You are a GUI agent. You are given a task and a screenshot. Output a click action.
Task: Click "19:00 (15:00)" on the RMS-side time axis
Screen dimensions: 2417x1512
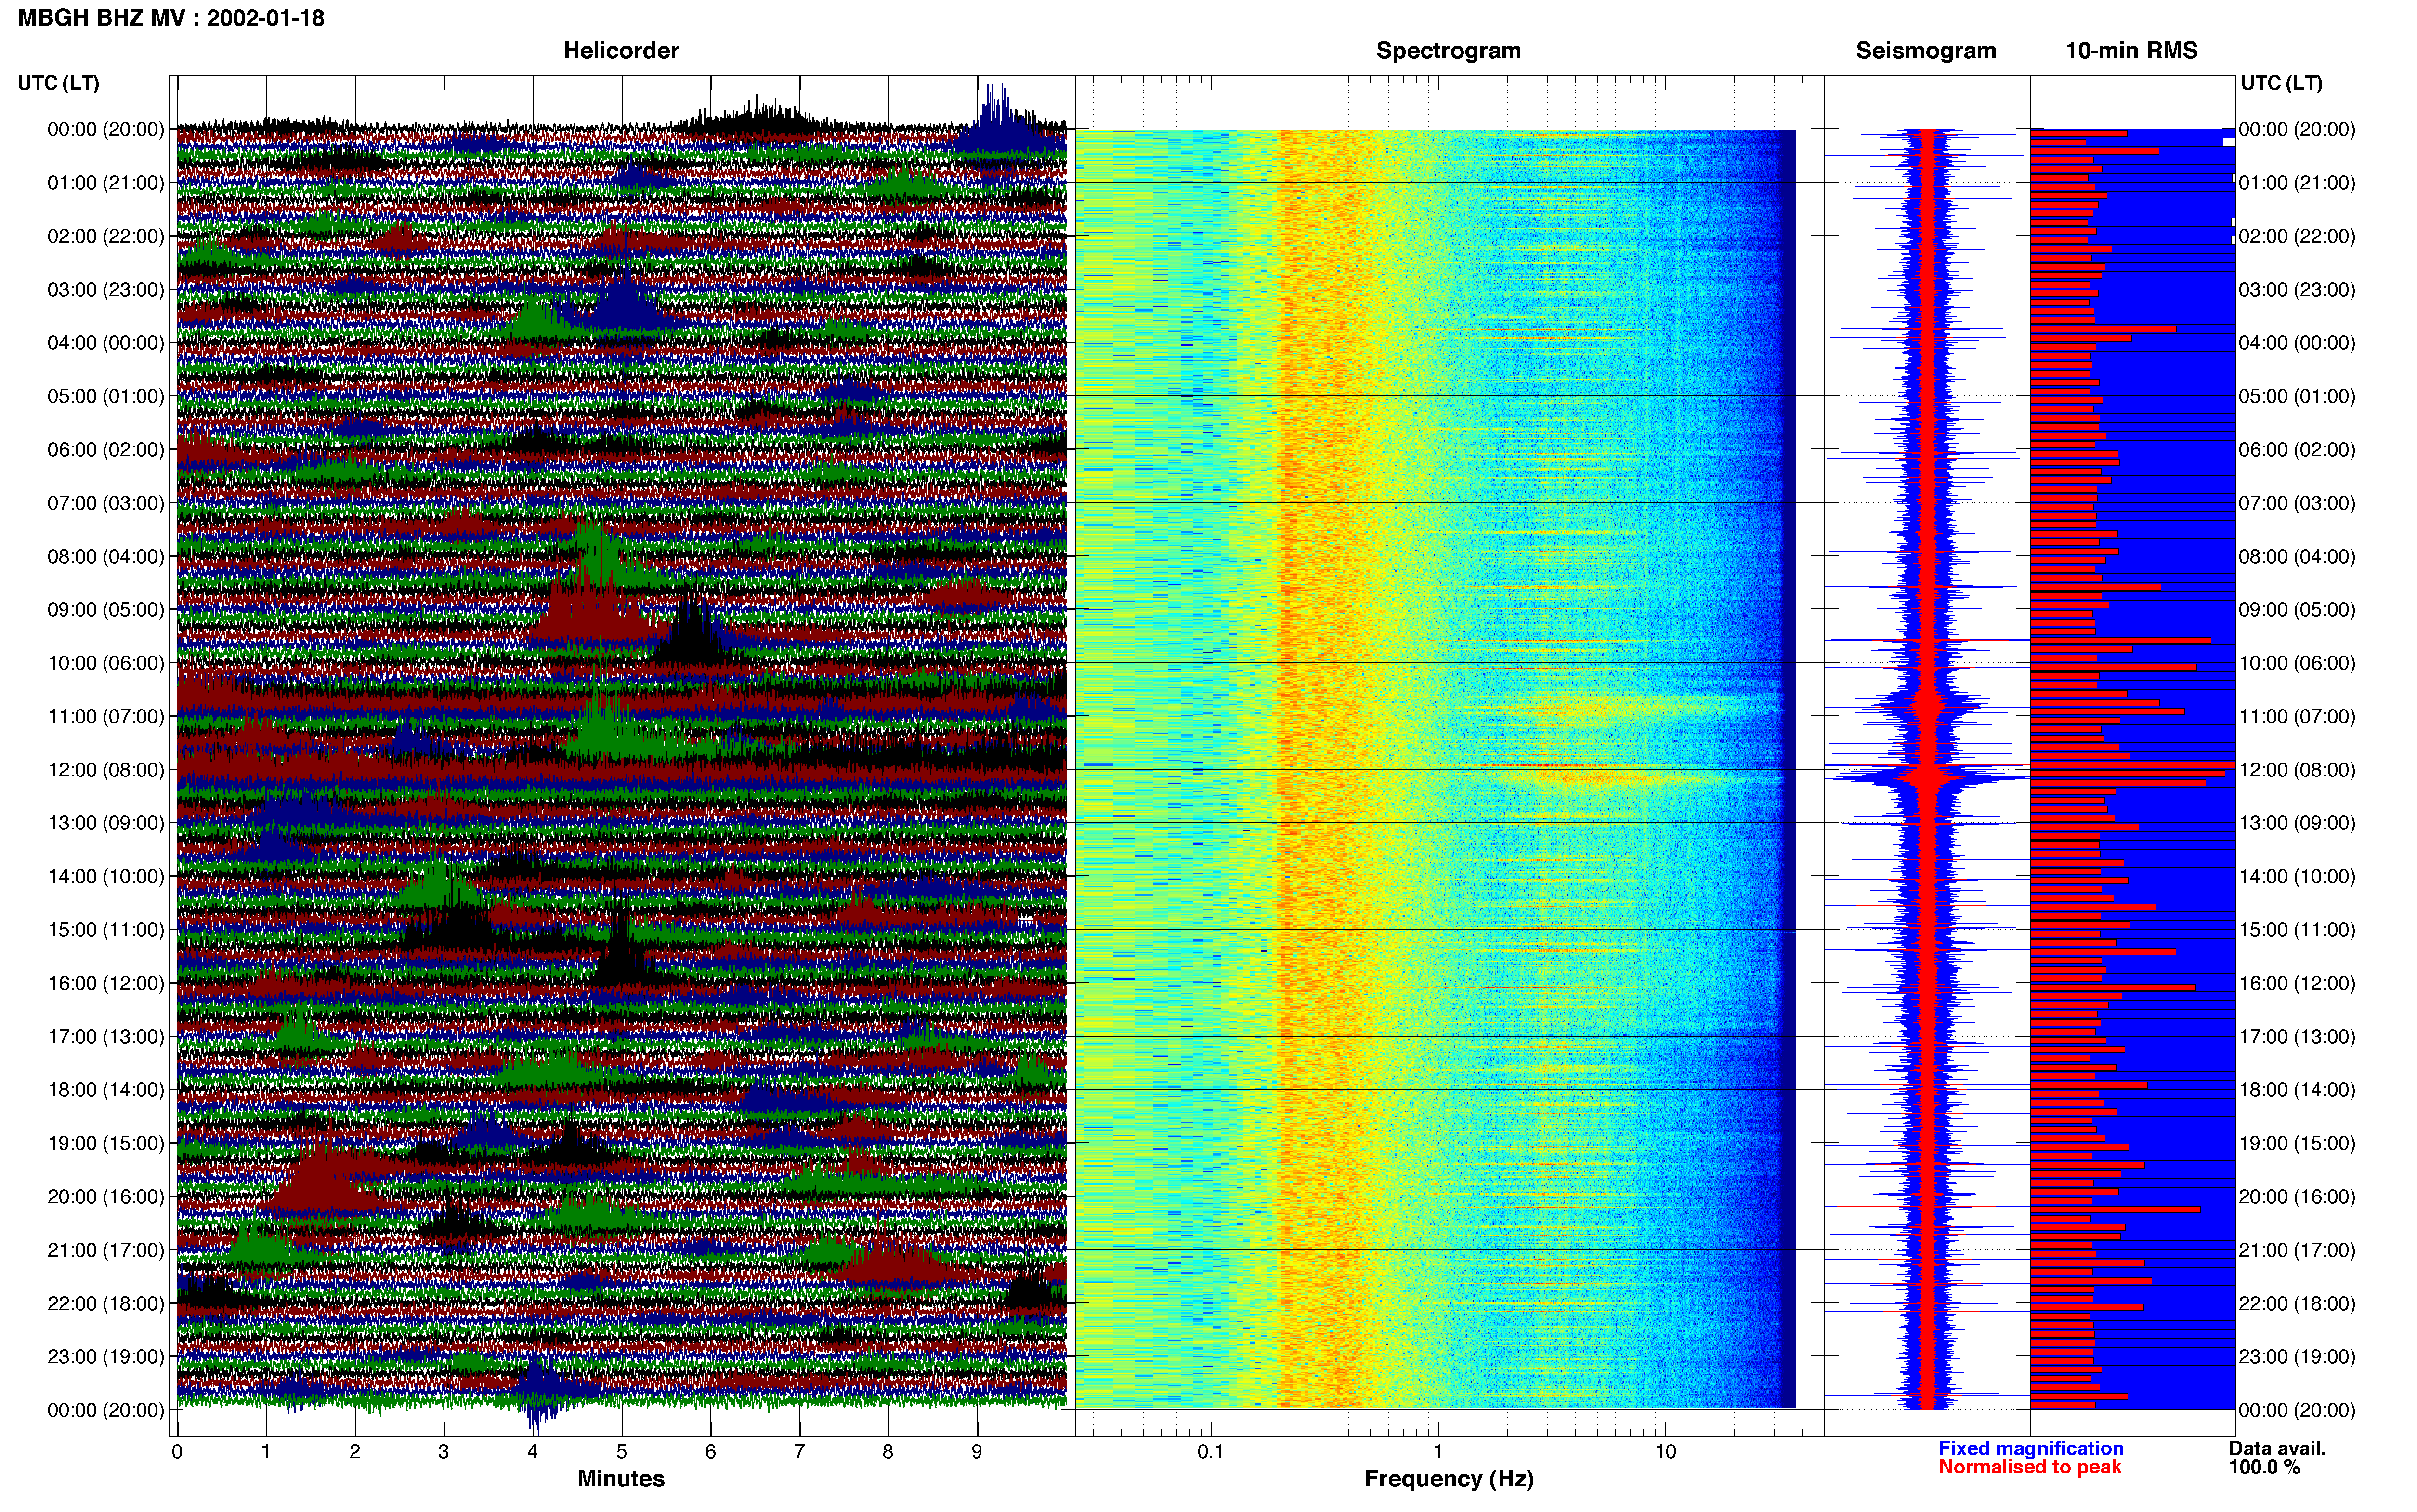coord(2297,1143)
